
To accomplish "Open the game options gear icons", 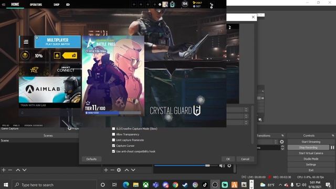I will coord(212,6).
